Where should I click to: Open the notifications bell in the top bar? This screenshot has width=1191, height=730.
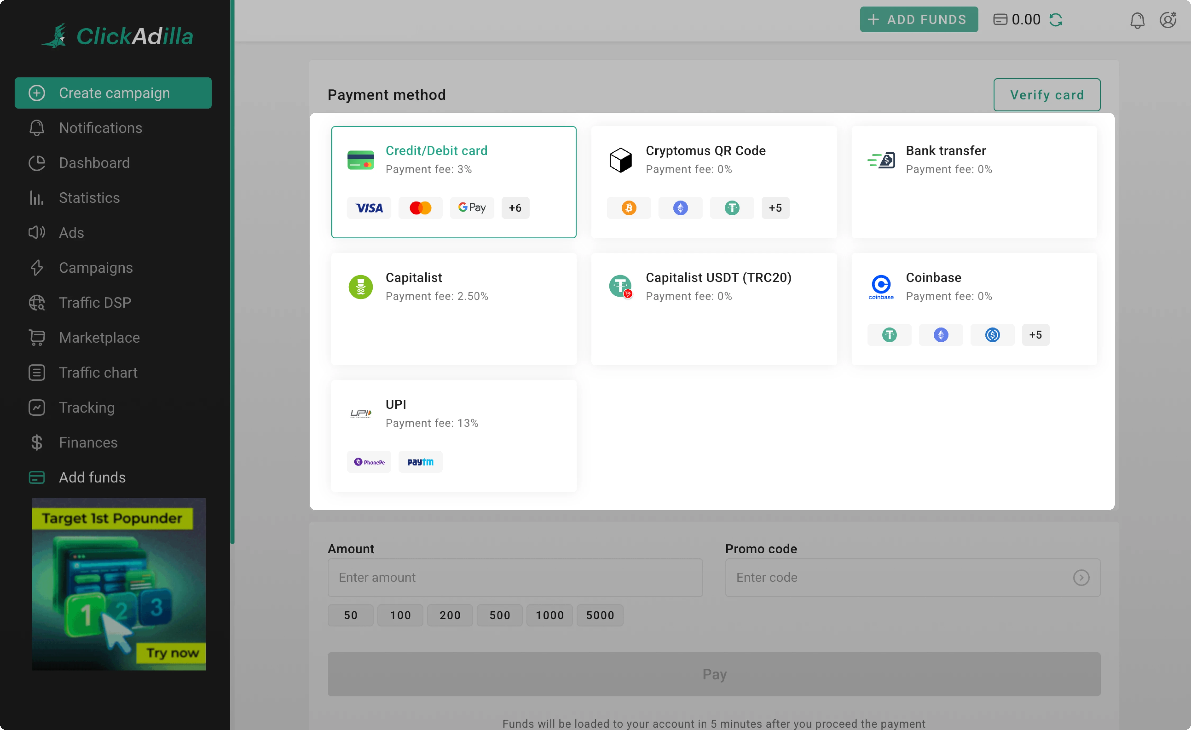(x=1137, y=20)
